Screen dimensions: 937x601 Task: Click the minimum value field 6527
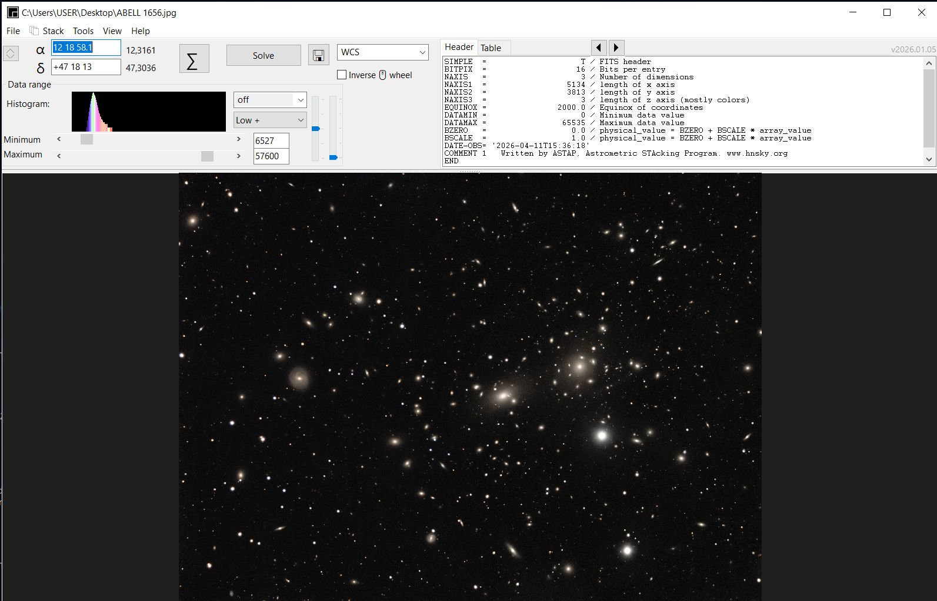(x=271, y=141)
